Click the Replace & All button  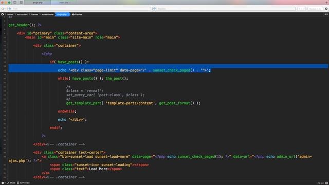pyautogui.click(x=315, y=9)
